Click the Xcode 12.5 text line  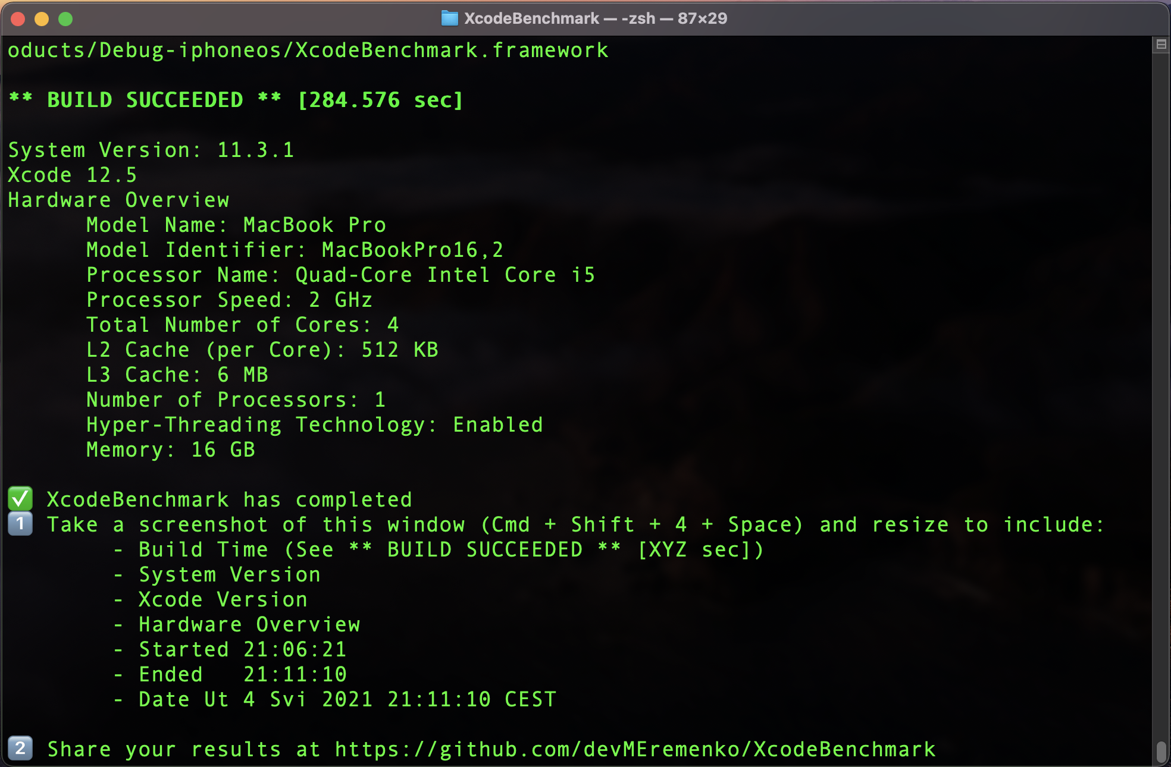pos(72,175)
